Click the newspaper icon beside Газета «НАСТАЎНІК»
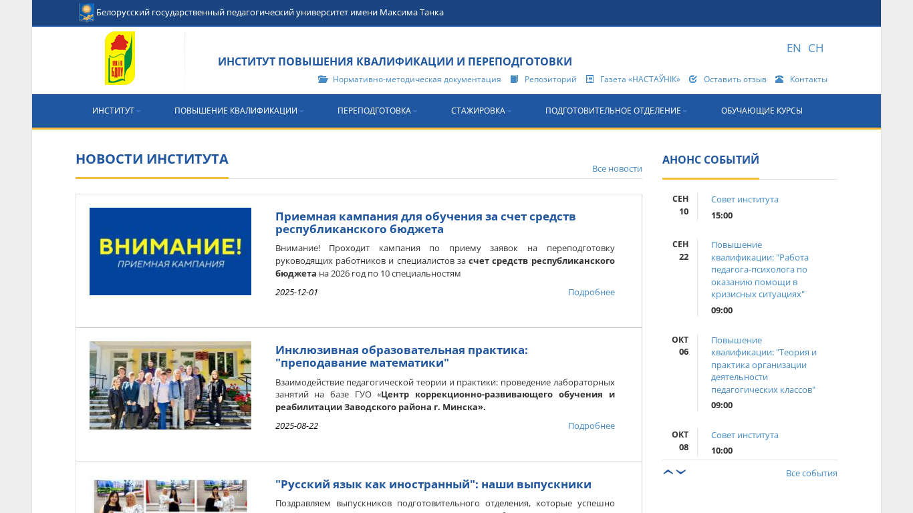 pyautogui.click(x=590, y=79)
